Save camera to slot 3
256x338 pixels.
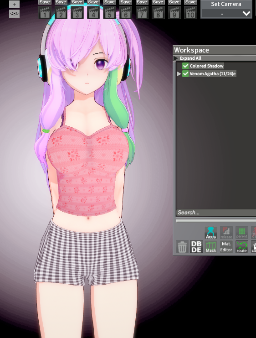(x=77, y=2)
